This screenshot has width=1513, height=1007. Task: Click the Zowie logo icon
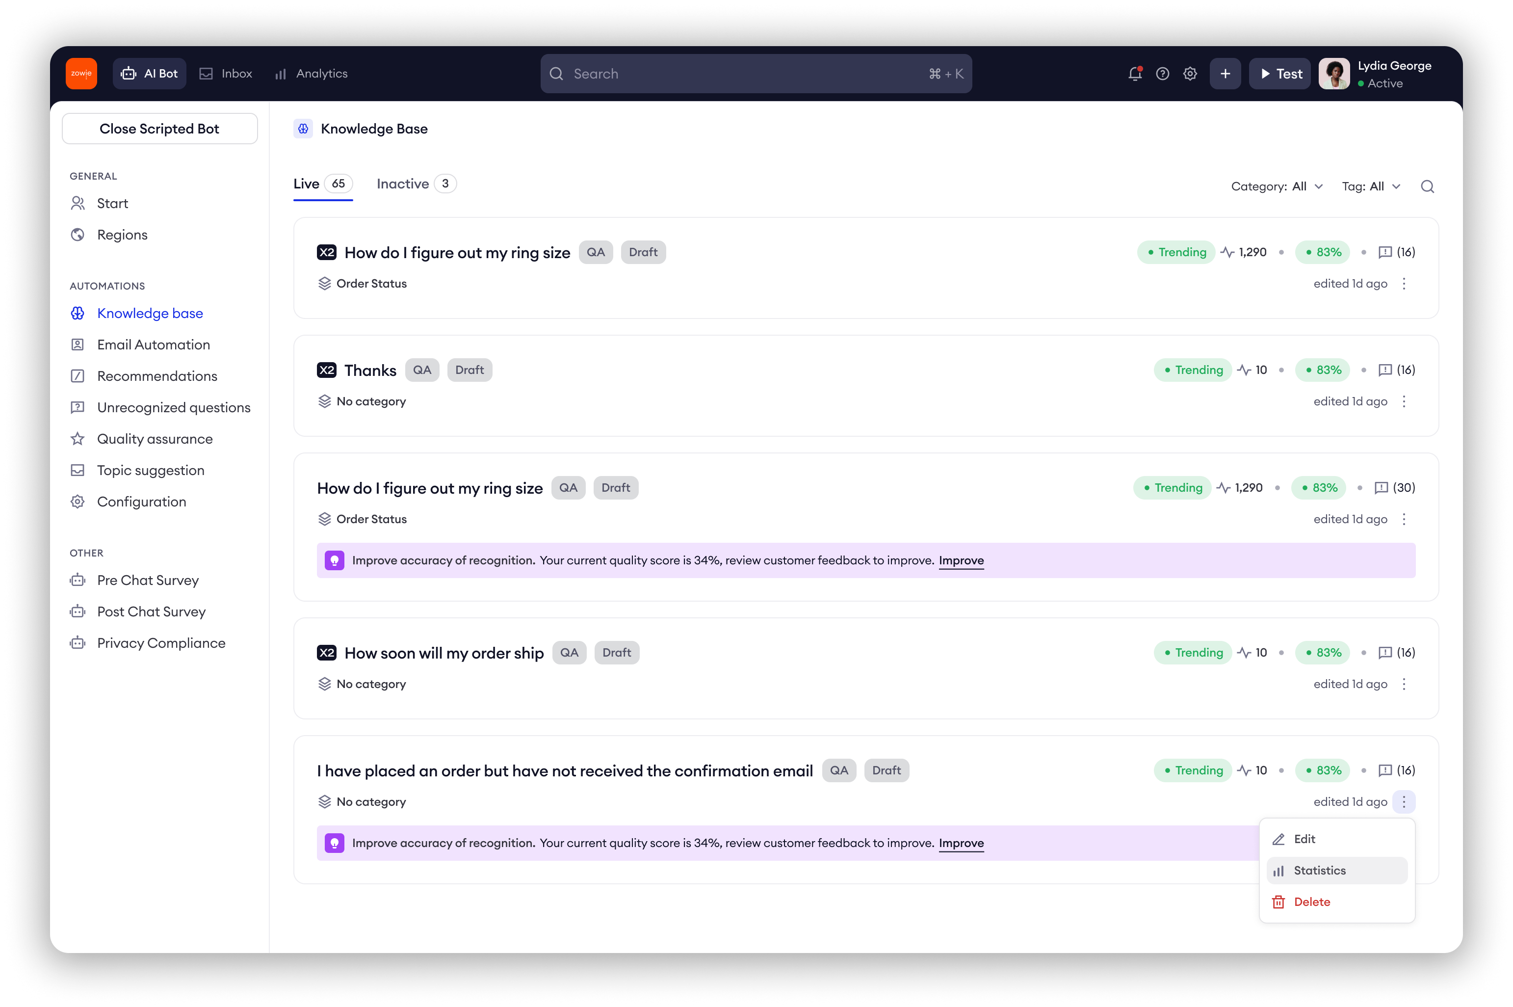[x=81, y=74]
